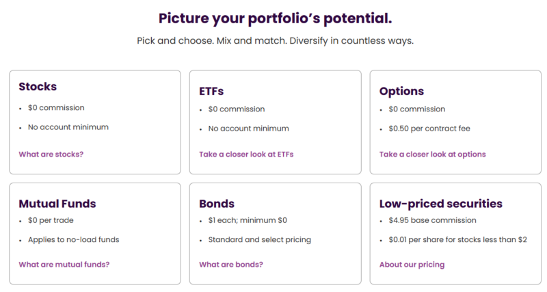547x292 pixels.
Task: Click the 'What are bonds?' link
Action: coord(231,265)
